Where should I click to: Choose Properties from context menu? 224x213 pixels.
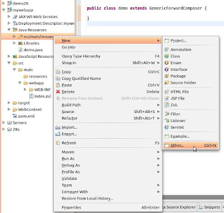108,207
